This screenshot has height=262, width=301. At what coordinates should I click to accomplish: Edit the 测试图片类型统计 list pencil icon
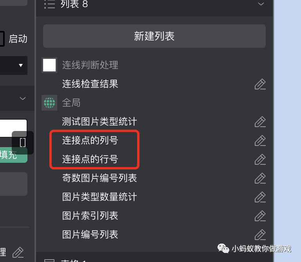coord(260,122)
